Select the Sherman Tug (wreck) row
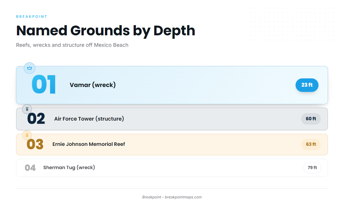The image size is (344, 207). [x=172, y=168]
